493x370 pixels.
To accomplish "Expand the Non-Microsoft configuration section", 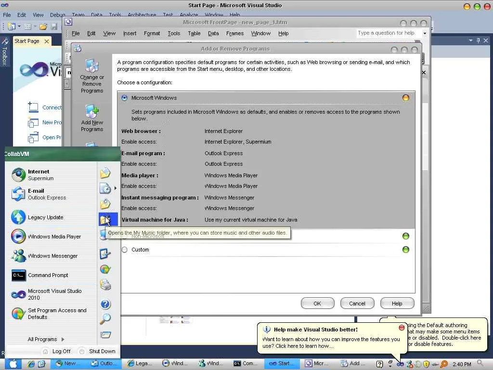I will [x=406, y=236].
